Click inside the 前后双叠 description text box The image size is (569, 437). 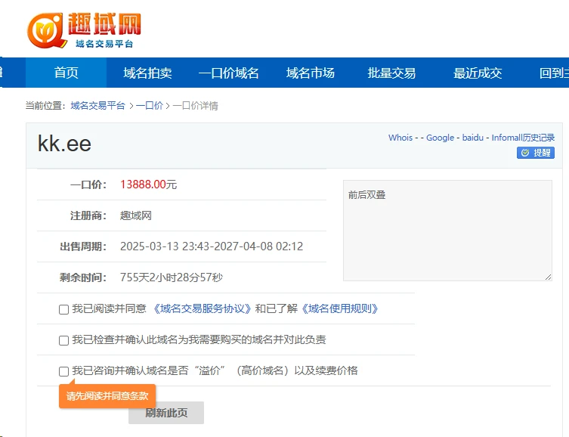click(x=447, y=231)
